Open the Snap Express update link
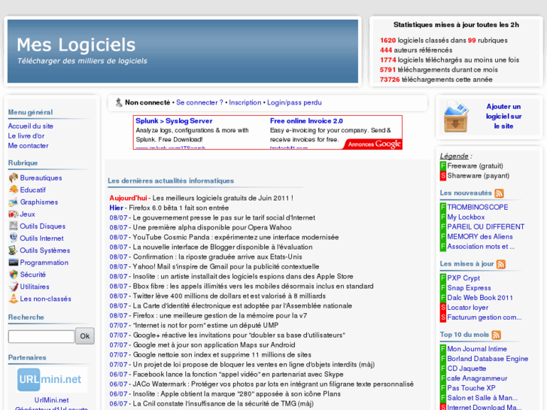The width and height of the screenshot is (547, 410). point(469,288)
